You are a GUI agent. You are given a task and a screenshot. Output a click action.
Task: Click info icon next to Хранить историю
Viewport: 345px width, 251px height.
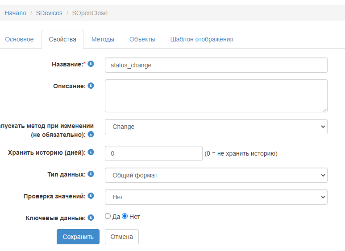coord(91,152)
